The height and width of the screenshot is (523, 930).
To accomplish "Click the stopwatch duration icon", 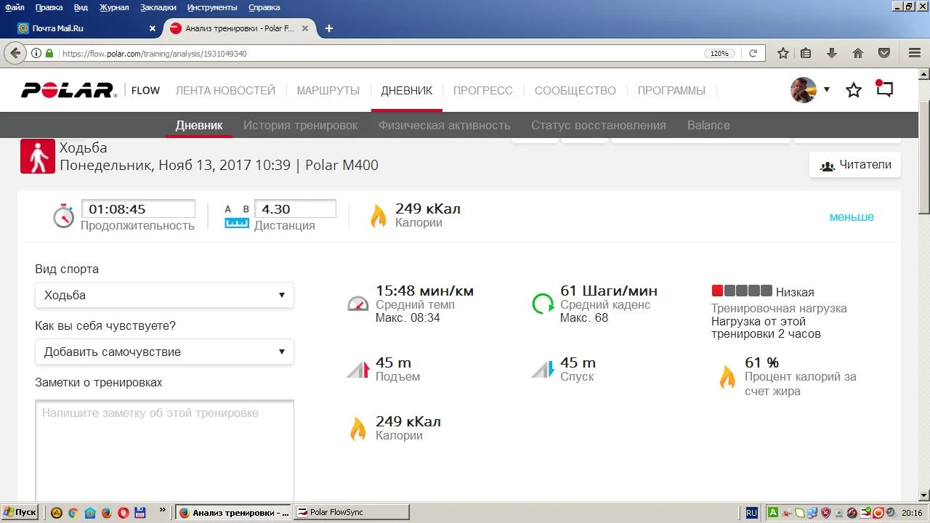I will pos(64,216).
